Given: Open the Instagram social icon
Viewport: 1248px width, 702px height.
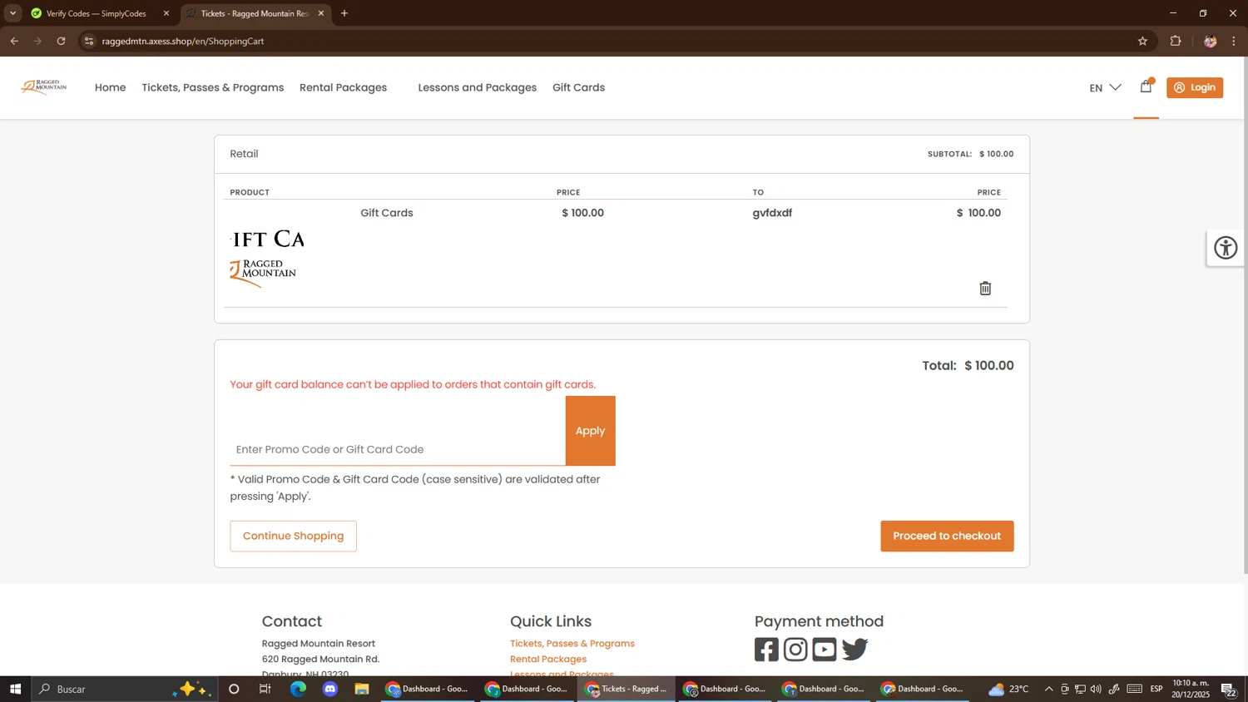Looking at the screenshot, I should tap(795, 650).
